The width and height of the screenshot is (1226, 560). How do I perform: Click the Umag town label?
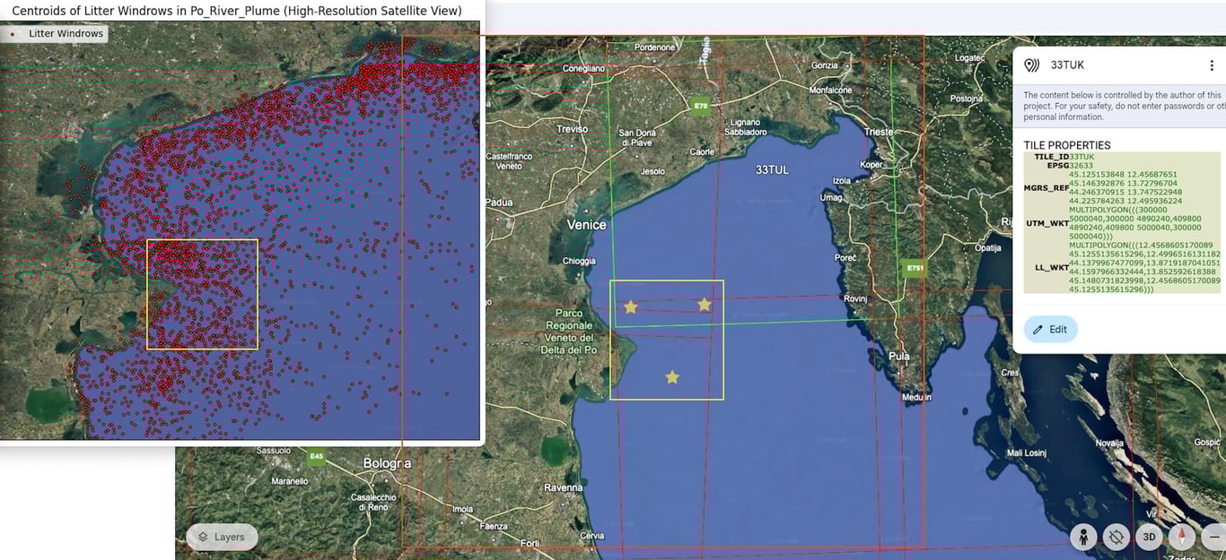pyautogui.click(x=831, y=197)
